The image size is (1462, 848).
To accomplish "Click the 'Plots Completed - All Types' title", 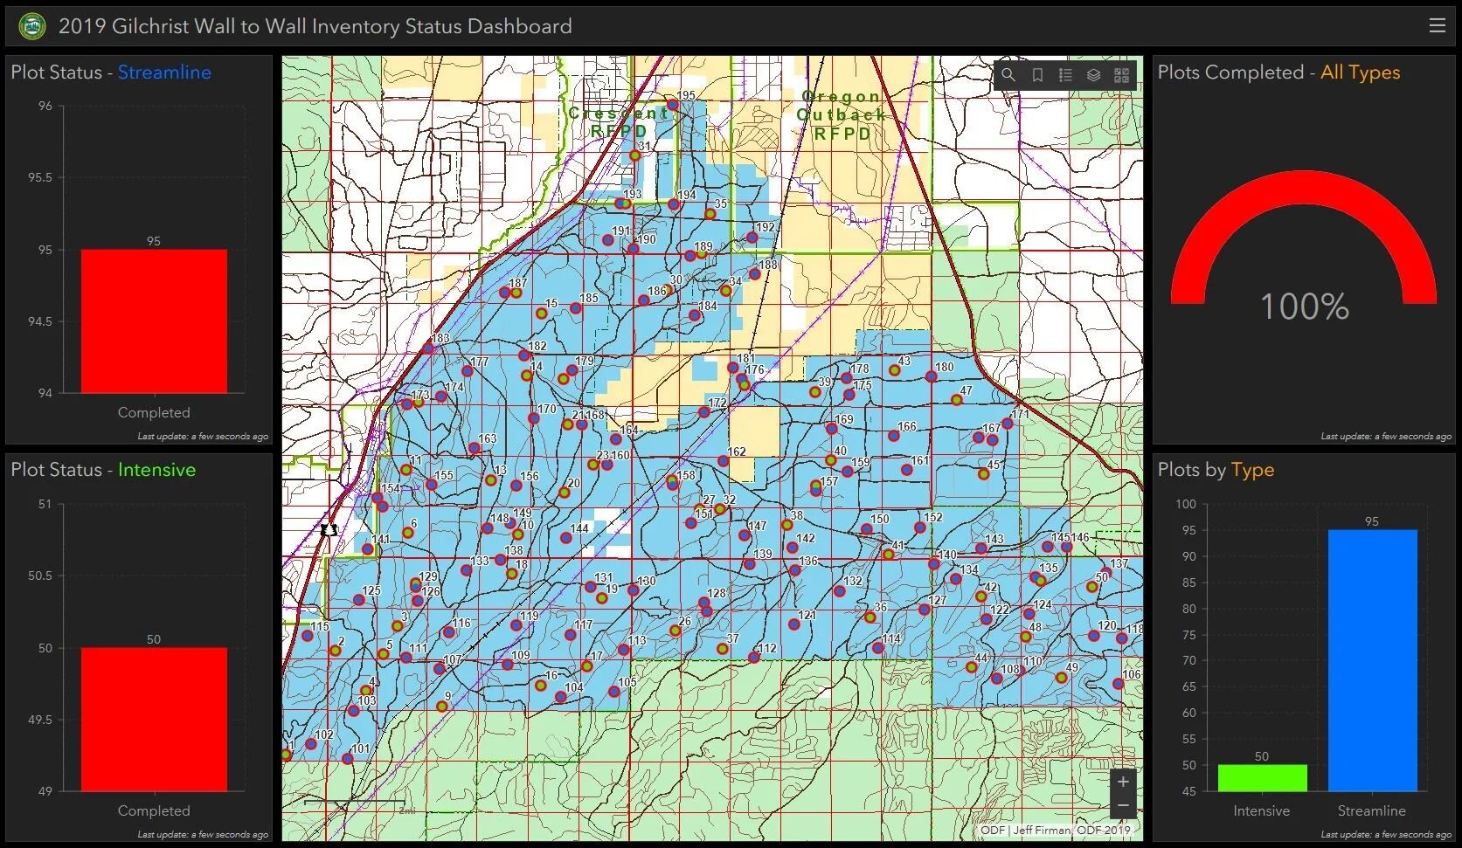I will click(x=1278, y=72).
